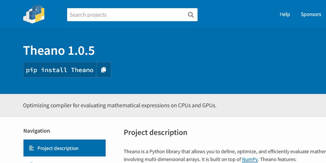Click the pip install Theano command text
The height and width of the screenshot is (163, 326).
pyautogui.click(x=60, y=70)
